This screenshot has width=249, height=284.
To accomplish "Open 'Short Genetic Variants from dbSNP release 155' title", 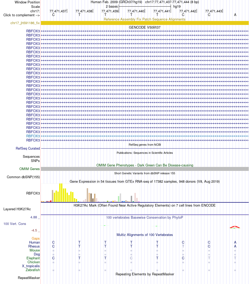I will pyautogui.click(x=145, y=173).
